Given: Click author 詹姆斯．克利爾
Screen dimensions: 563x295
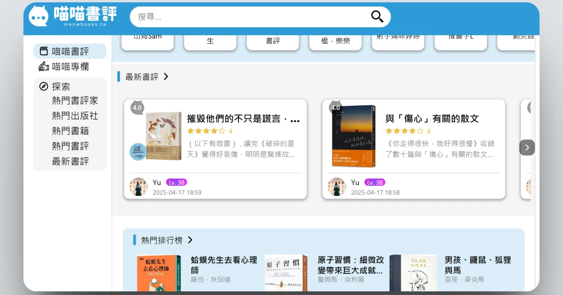Looking at the screenshot, I should tap(341, 279).
